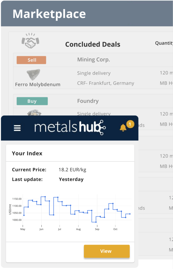The image size is (173, 269).
Task: Click the Jun marker on chart axis
Action: (41, 229)
